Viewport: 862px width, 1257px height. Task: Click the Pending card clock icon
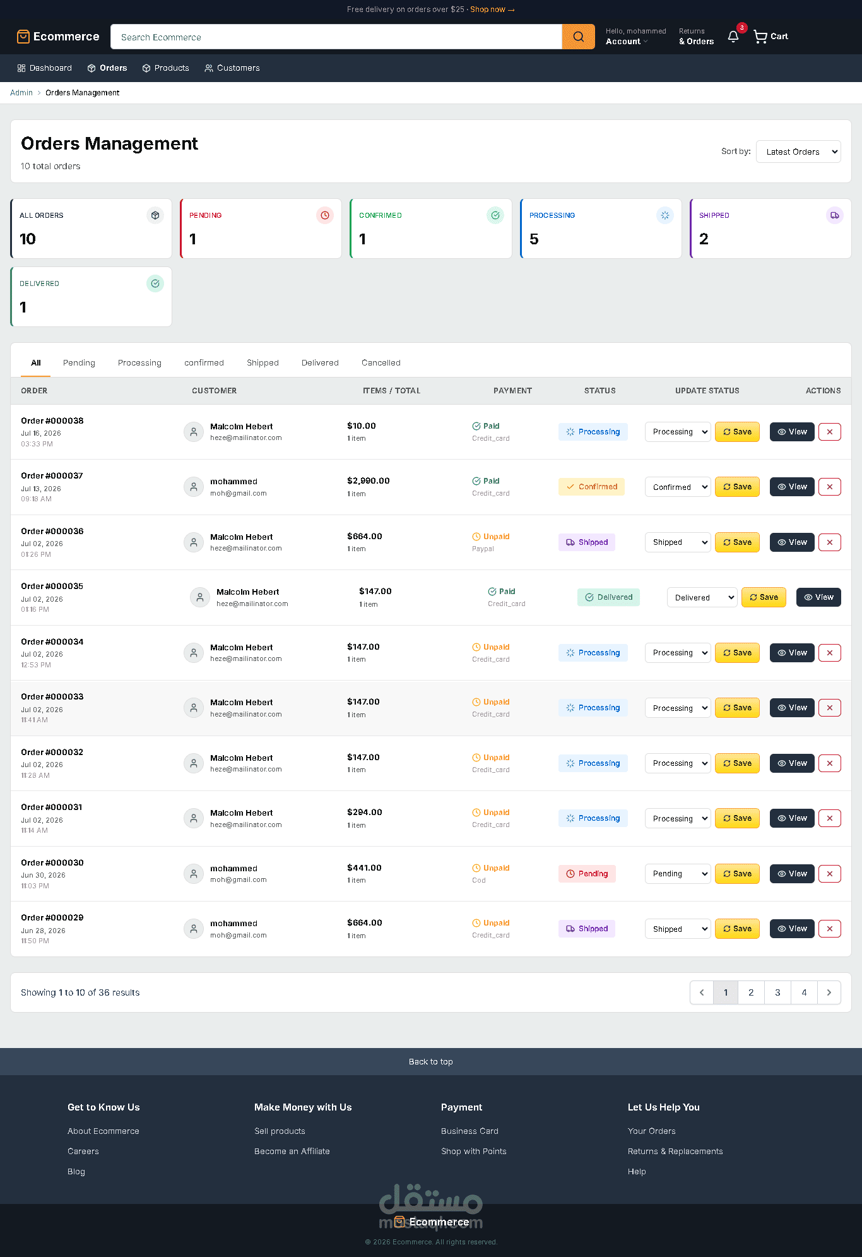[325, 215]
